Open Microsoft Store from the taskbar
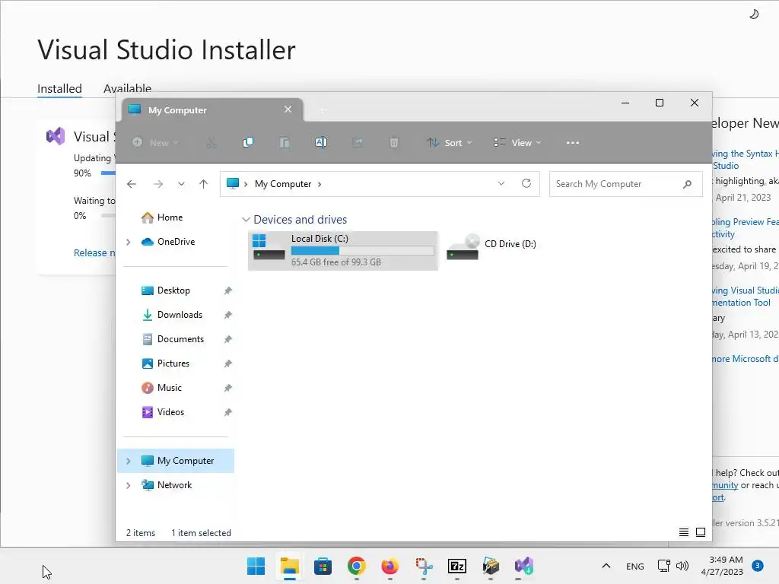The height and width of the screenshot is (584, 779). coord(323,566)
